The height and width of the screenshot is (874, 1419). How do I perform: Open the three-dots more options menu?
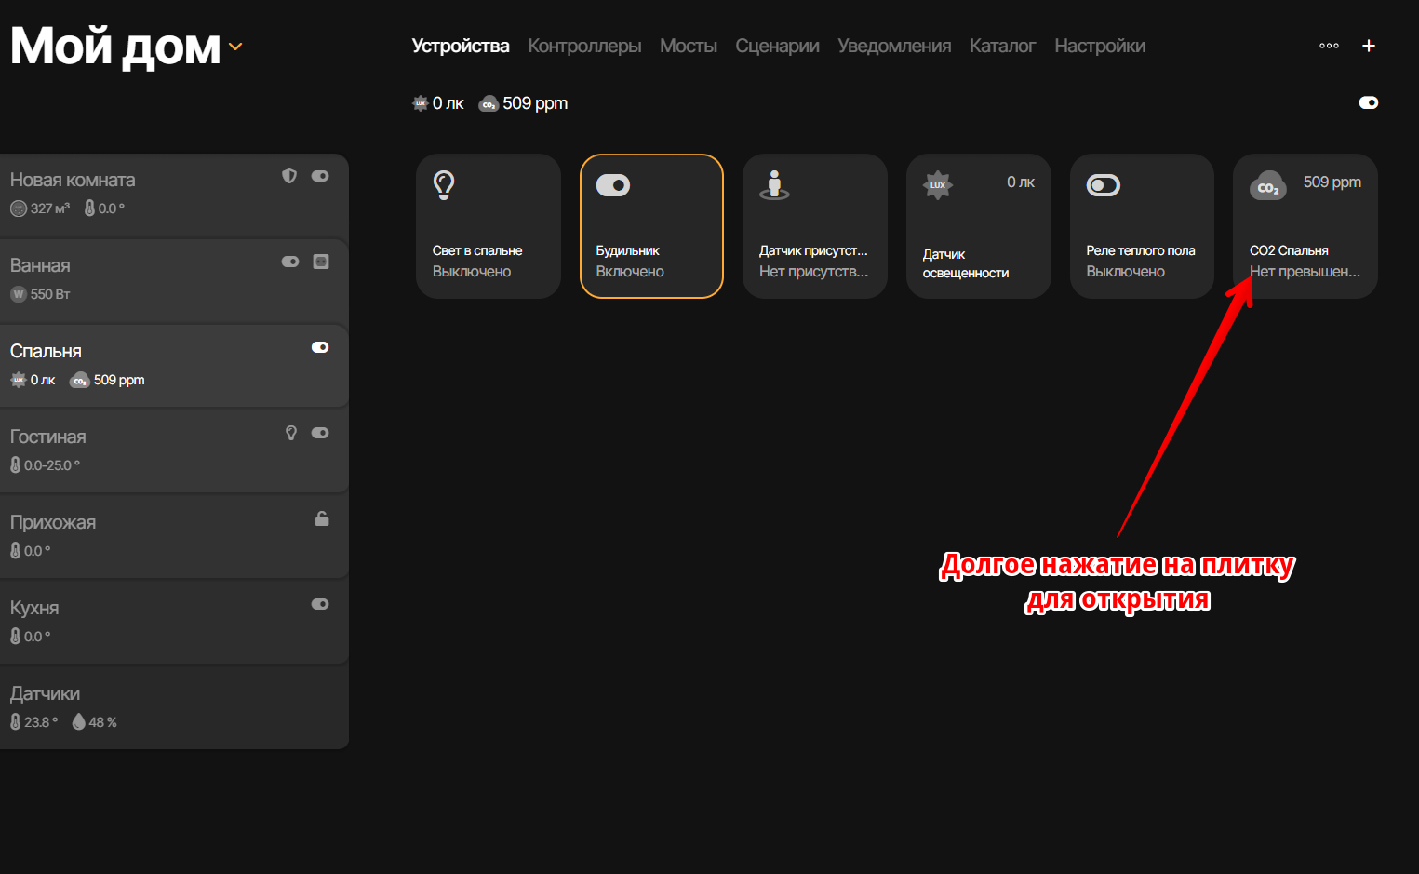[x=1329, y=46]
